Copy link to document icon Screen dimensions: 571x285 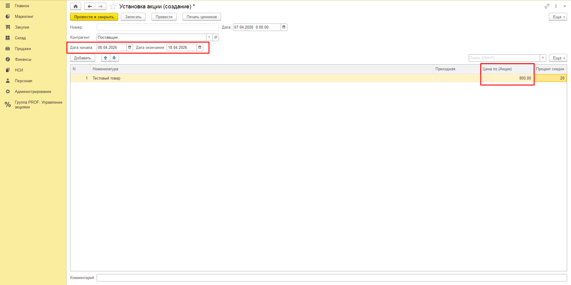coord(547,6)
